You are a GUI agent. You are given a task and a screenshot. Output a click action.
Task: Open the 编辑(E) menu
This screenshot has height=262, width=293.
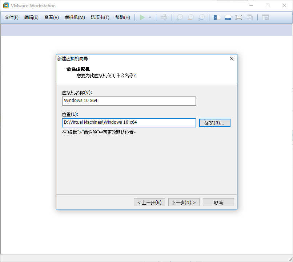coord(31,17)
